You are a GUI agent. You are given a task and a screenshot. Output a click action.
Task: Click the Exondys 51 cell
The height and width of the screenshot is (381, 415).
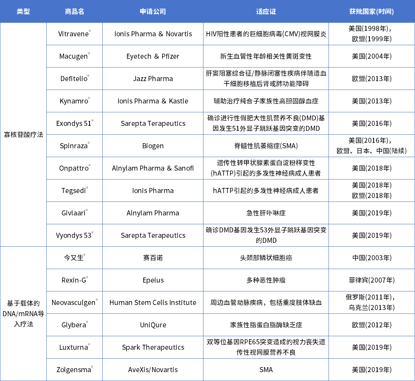(x=74, y=124)
